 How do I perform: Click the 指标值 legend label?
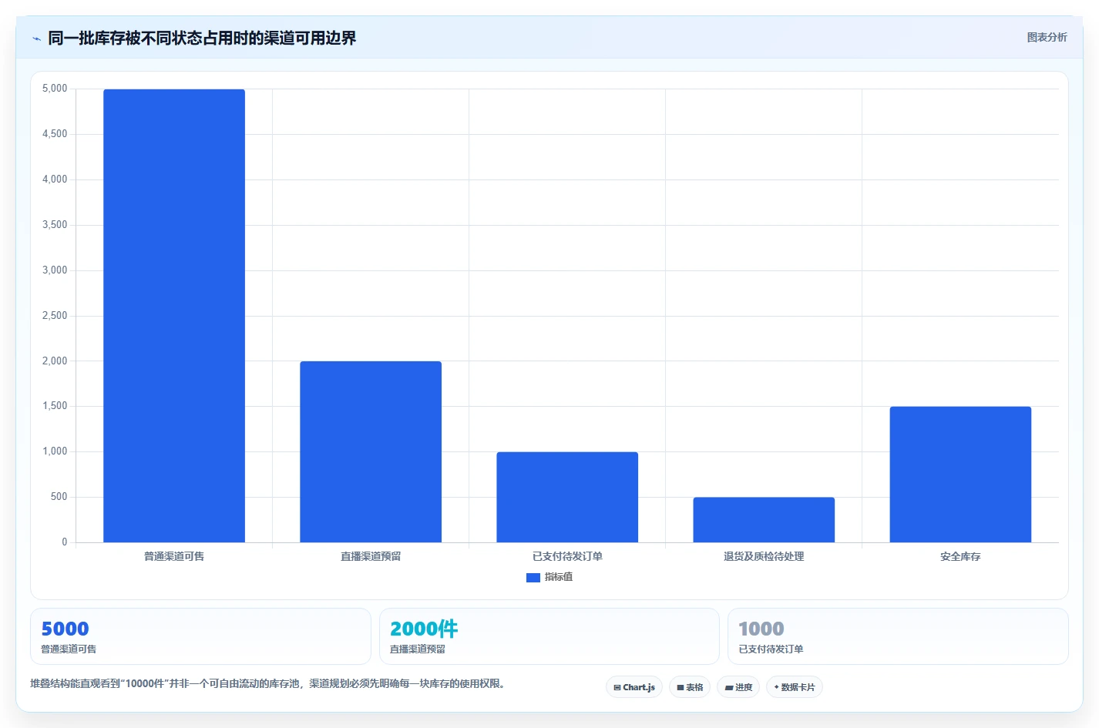[559, 577]
